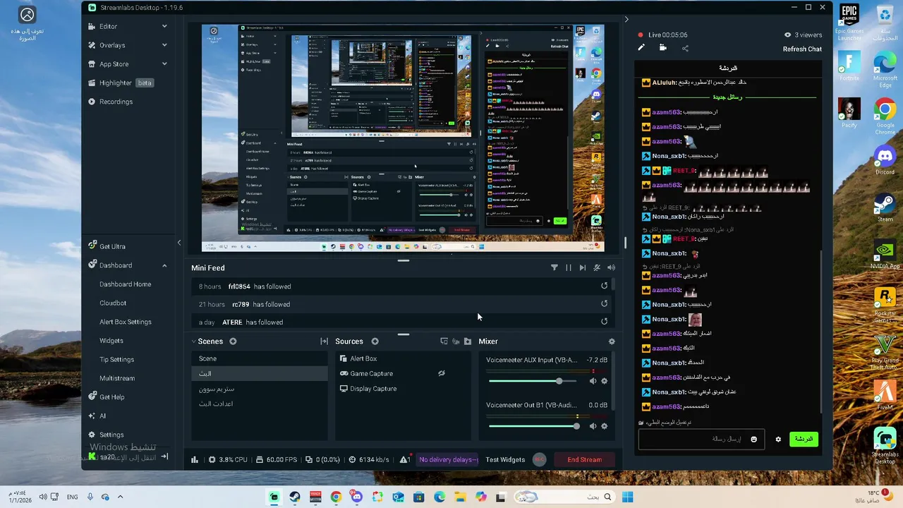Screen dimensions: 903x508
Task: Click the camera icon below the Live timer
Action: pyautogui.click(x=662, y=47)
